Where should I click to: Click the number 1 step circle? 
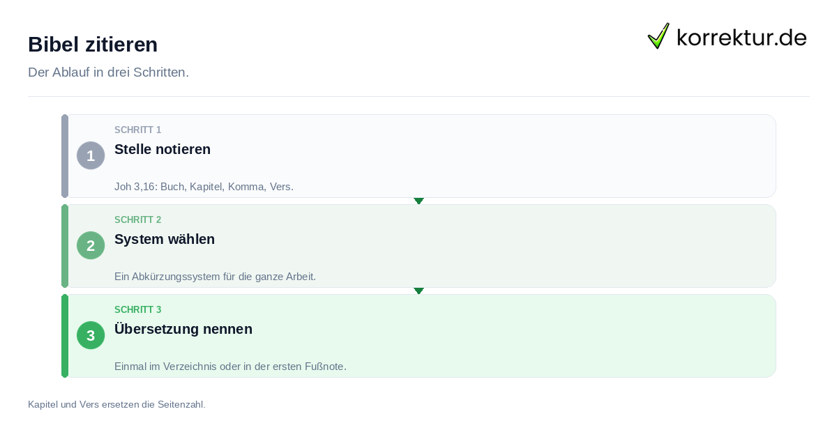(x=91, y=155)
